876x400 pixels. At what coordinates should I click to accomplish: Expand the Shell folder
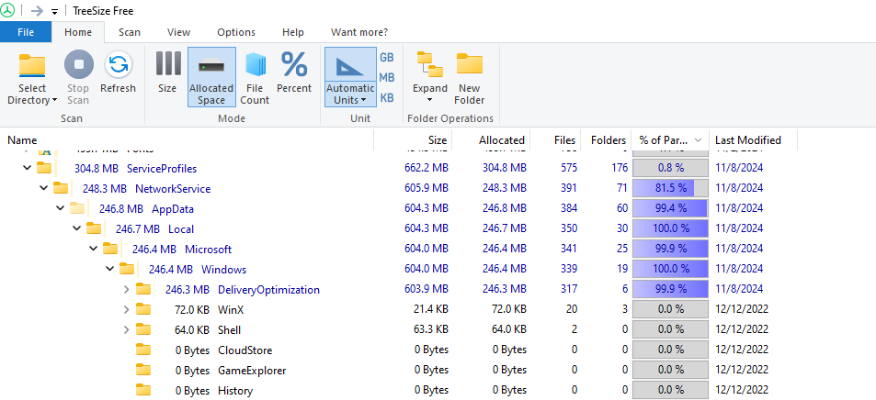(x=126, y=329)
